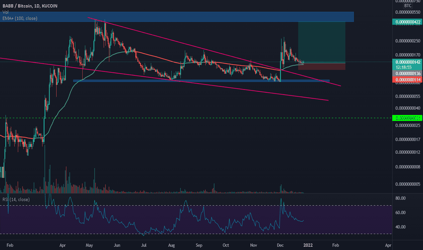Click the Jul label on time axis

pos(144,245)
